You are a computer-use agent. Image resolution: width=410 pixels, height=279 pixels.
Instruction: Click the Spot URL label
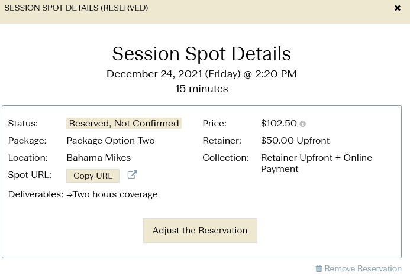(x=30, y=175)
